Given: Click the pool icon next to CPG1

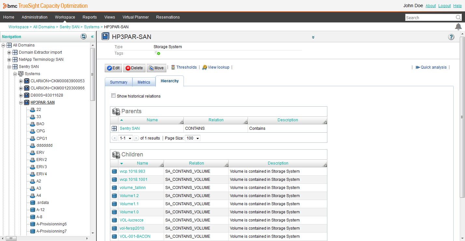Looking at the screenshot, I should pyautogui.click(x=33, y=138).
